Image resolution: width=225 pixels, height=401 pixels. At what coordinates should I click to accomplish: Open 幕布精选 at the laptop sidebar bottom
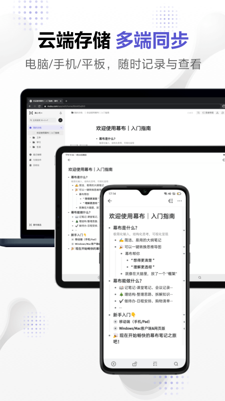point(35,225)
